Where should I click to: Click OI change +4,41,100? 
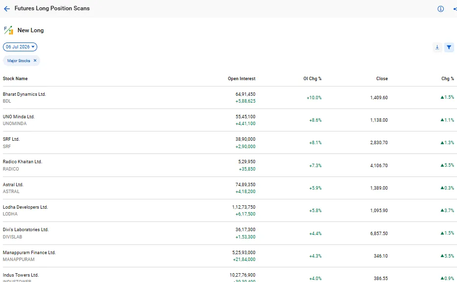245,124
